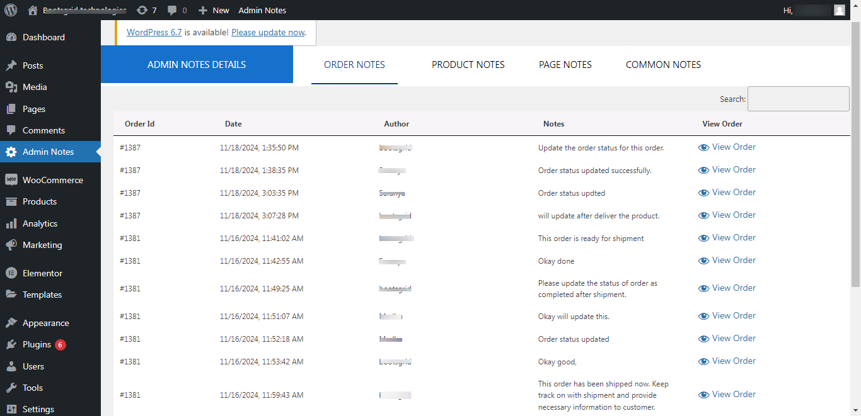Click the Tools wrench icon
Screen dimensions: 861x416
click(x=11, y=388)
